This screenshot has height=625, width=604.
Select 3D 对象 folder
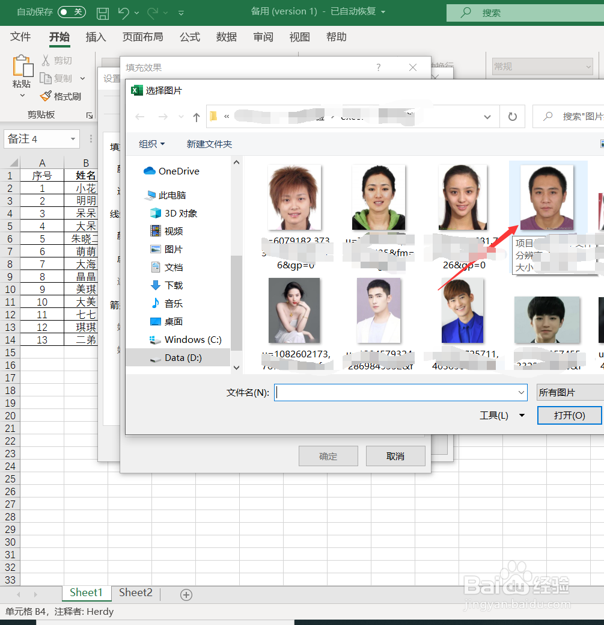[174, 214]
